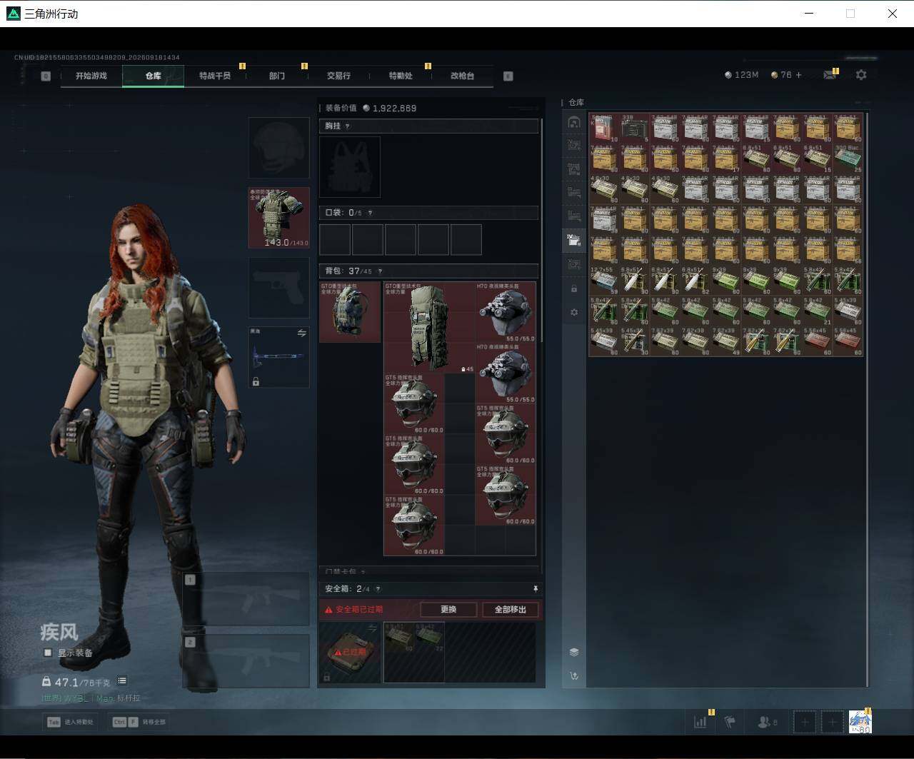Screen dimensions: 914x759
Task: Click the Q key shortcut icon
Action: 46,76
